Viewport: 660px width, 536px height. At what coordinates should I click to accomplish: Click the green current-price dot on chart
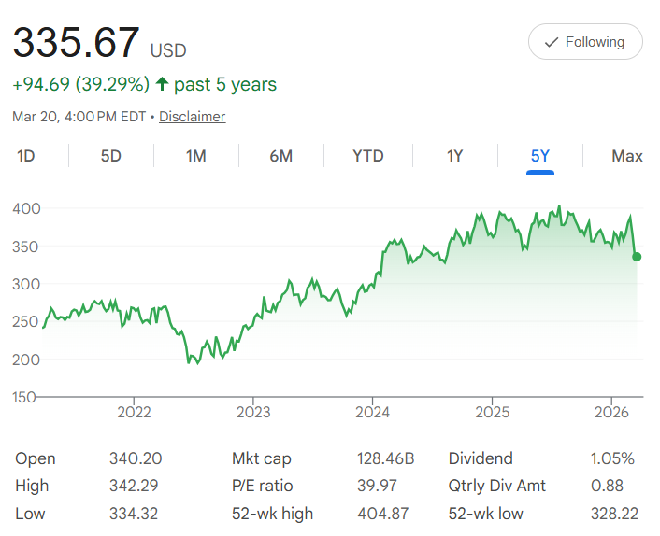coord(637,257)
